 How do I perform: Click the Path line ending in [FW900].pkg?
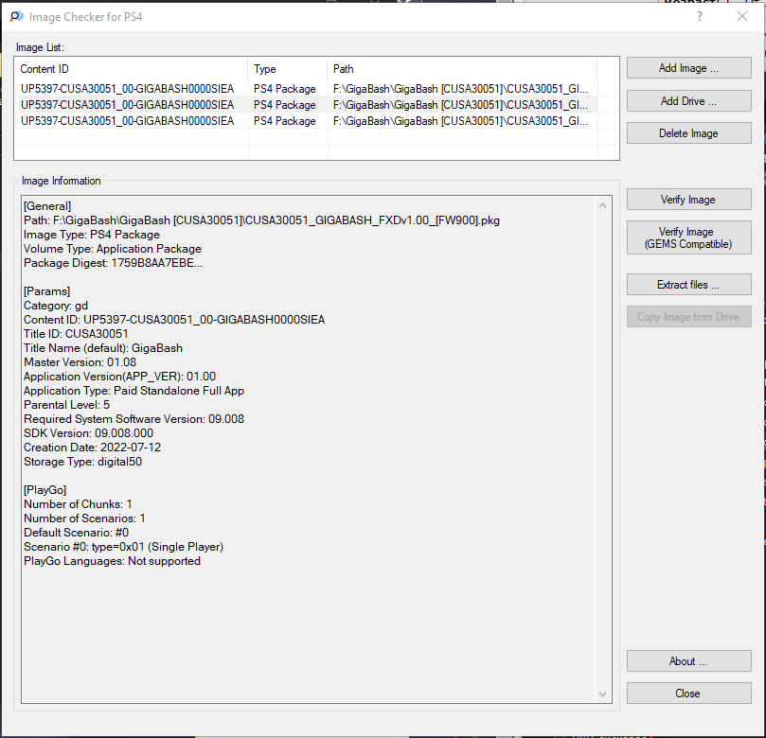(261, 220)
